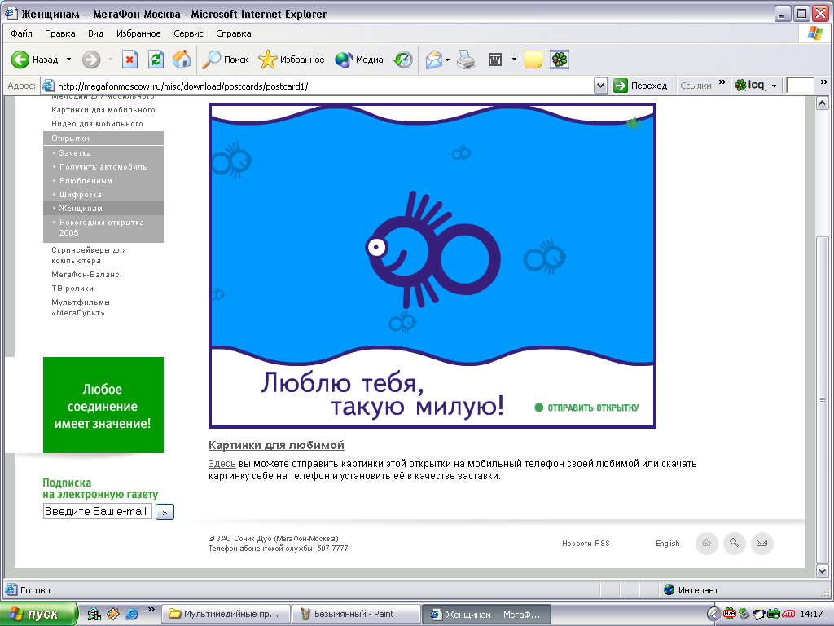Click the address bar URL field

[318, 86]
